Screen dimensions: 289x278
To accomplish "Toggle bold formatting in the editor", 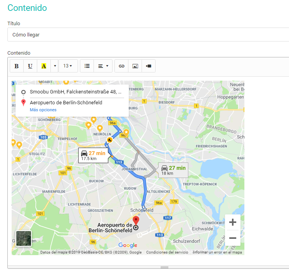I will tap(17, 66).
